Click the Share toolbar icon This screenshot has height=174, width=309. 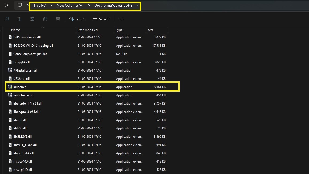[45, 19]
